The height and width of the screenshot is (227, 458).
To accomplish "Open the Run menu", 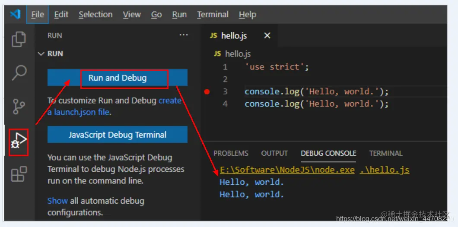I will (179, 14).
